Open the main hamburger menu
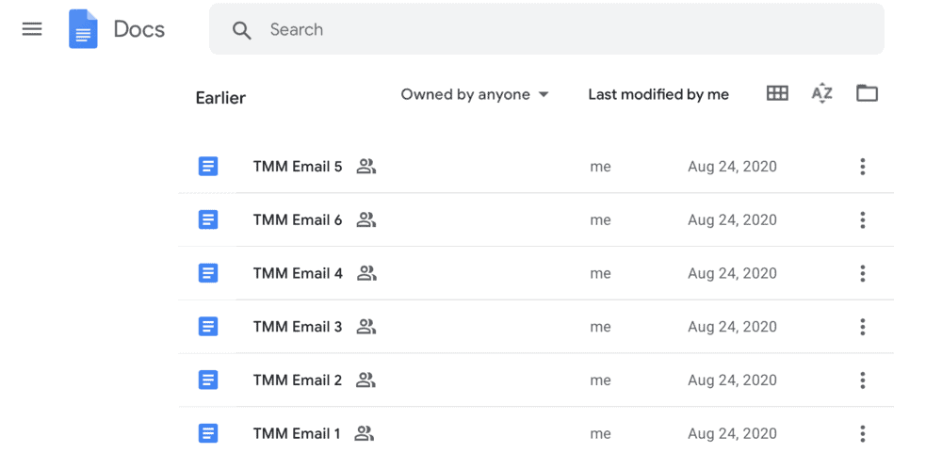Viewport: 942px width, 453px height. click(32, 29)
